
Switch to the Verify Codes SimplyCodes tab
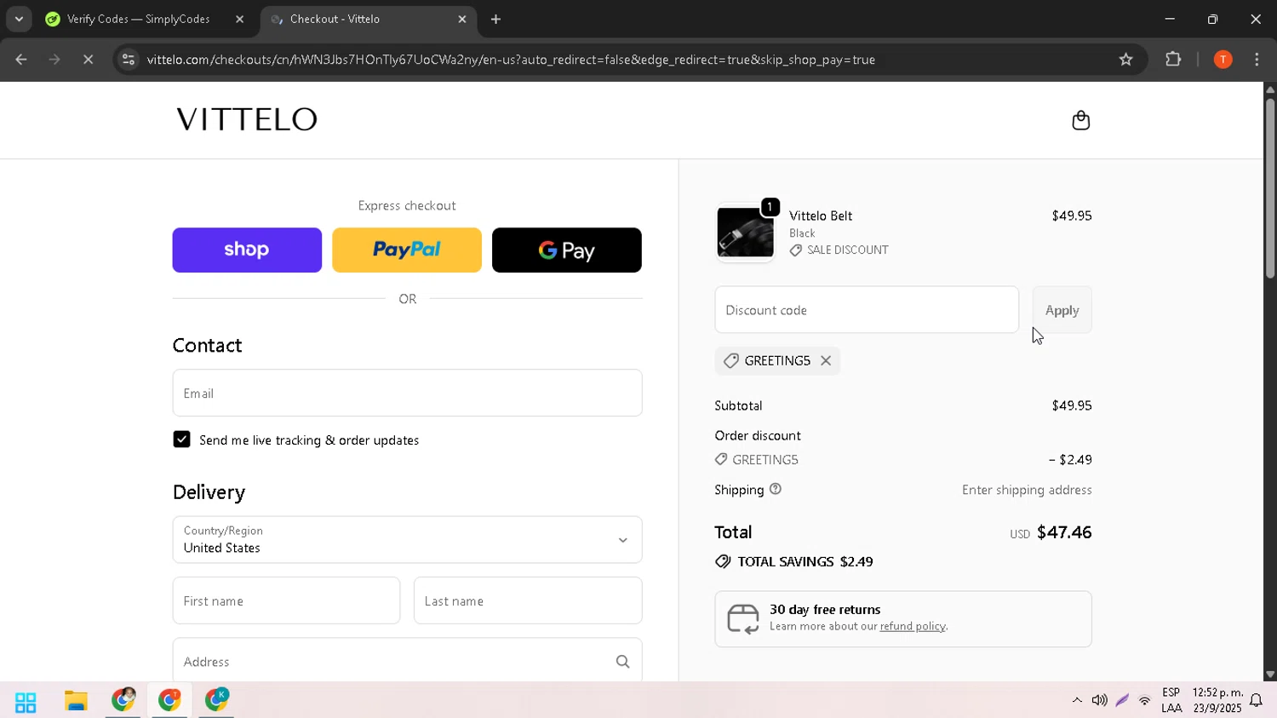tap(138, 19)
